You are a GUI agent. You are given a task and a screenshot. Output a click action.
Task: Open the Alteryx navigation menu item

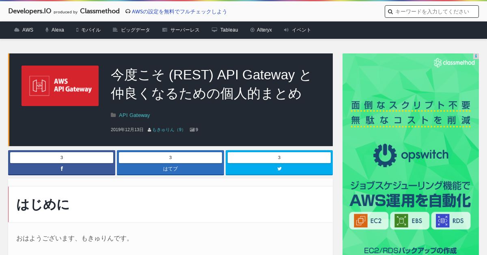[264, 30]
